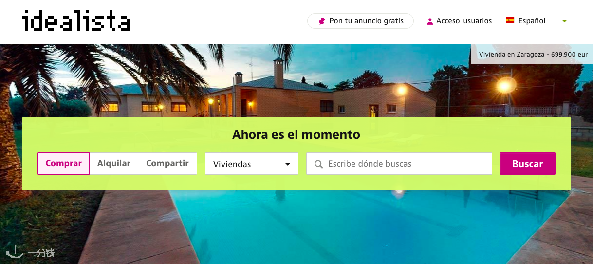Viewport: 593px width, 264px height.
Task: Click the idealista logo
Action: (x=76, y=20)
